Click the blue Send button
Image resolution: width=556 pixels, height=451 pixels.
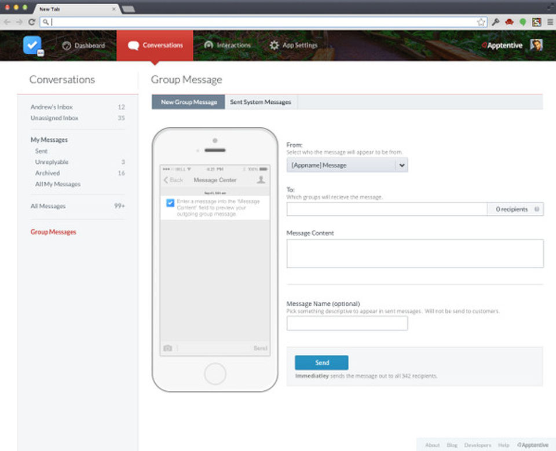321,362
